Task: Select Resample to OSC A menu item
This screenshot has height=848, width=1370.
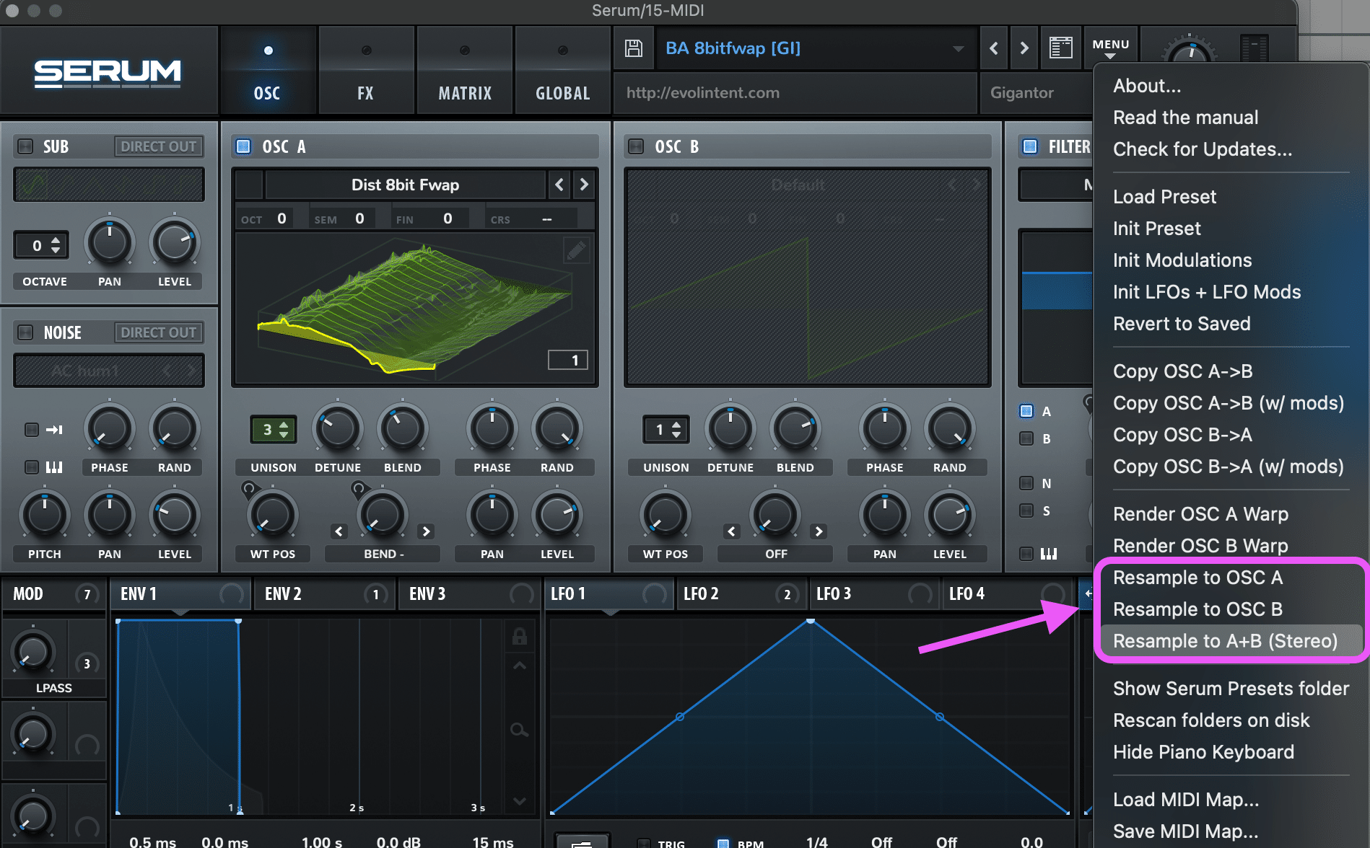Action: 1198,578
